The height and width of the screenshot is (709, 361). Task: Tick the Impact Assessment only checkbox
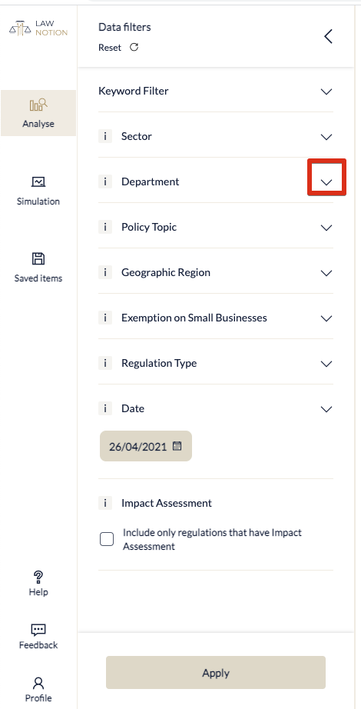click(x=107, y=539)
